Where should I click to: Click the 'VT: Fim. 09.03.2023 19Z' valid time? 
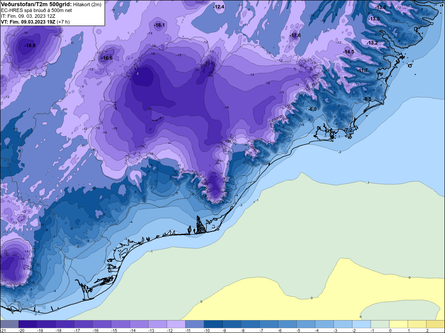(x=28, y=22)
